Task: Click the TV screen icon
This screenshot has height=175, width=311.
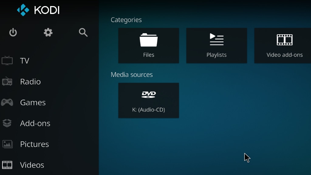Action: [x=7, y=60]
